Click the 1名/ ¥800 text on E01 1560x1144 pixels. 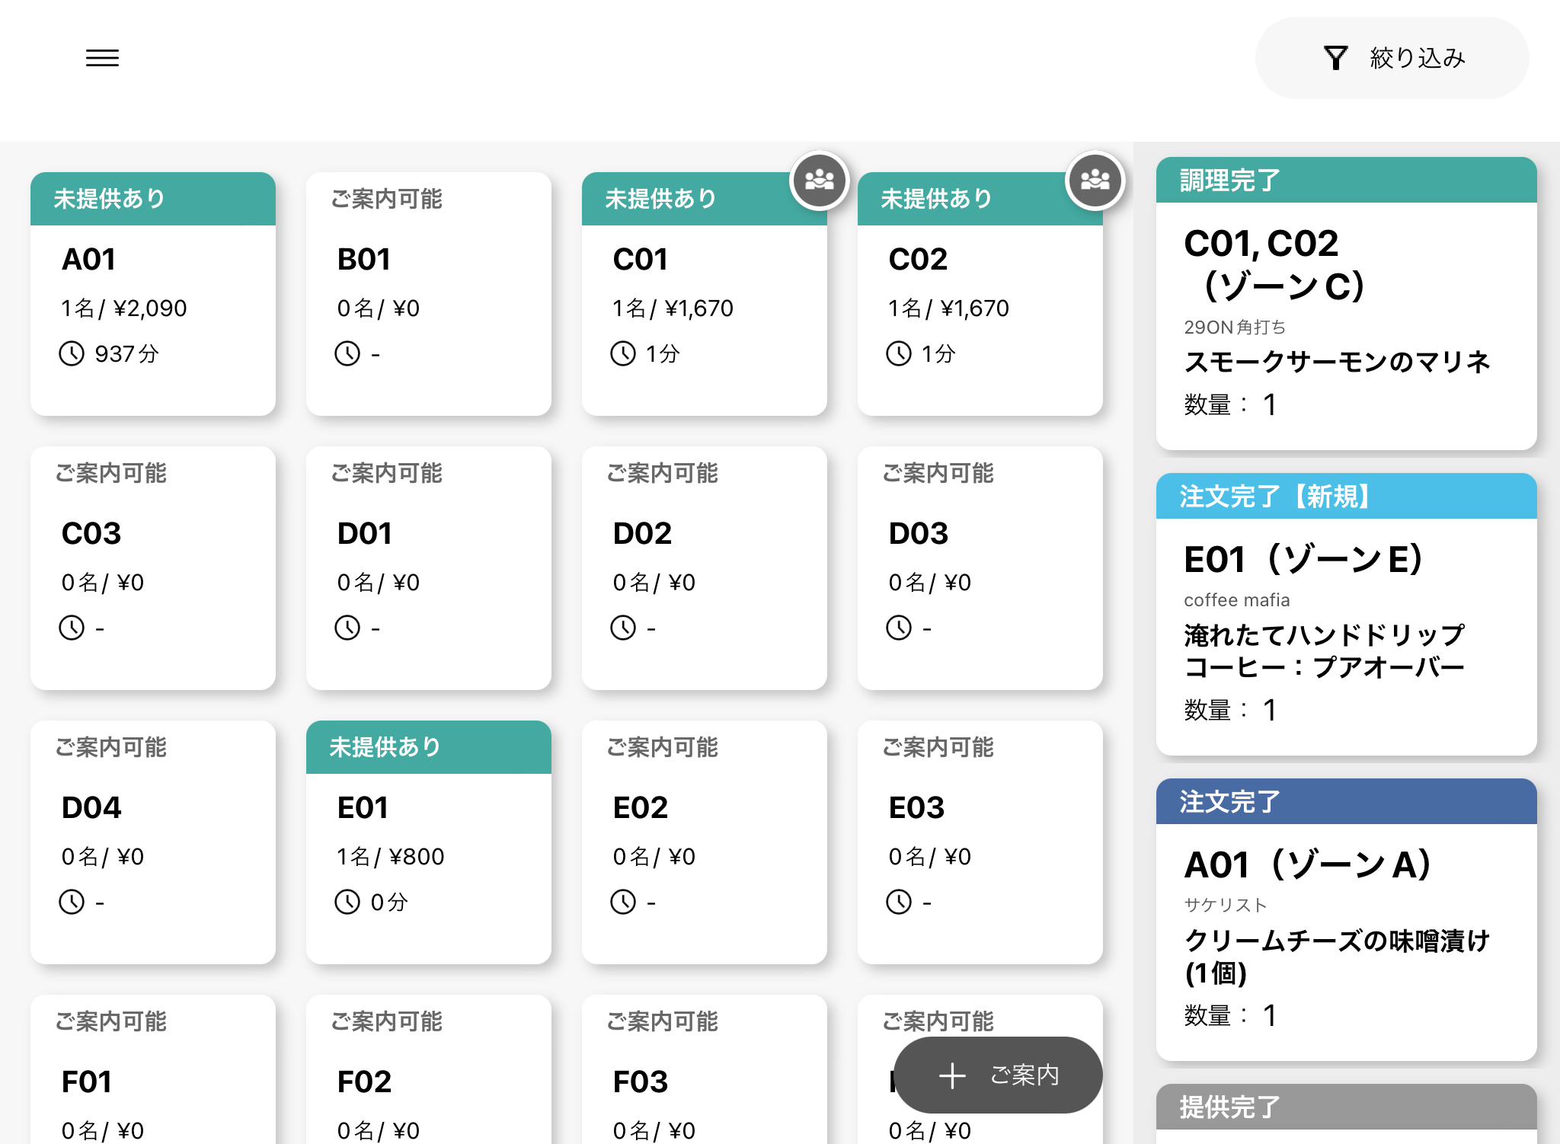391,857
